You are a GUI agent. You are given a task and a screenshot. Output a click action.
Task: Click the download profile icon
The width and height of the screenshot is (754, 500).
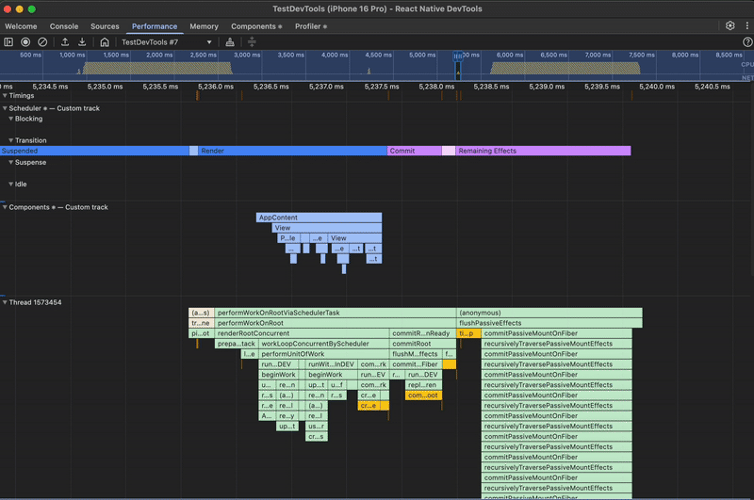pos(82,42)
